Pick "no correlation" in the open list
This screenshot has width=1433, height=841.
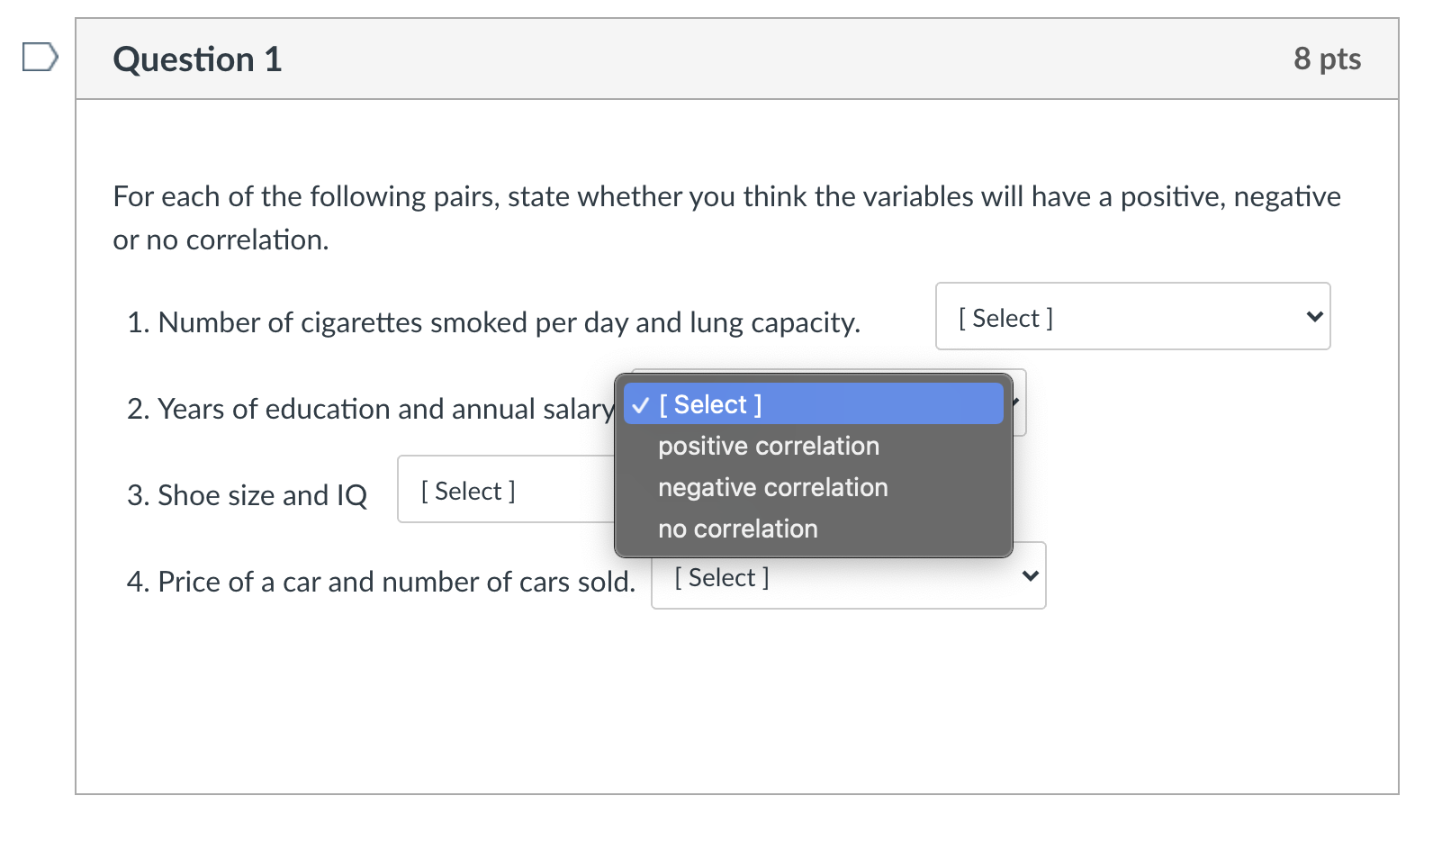[737, 529]
